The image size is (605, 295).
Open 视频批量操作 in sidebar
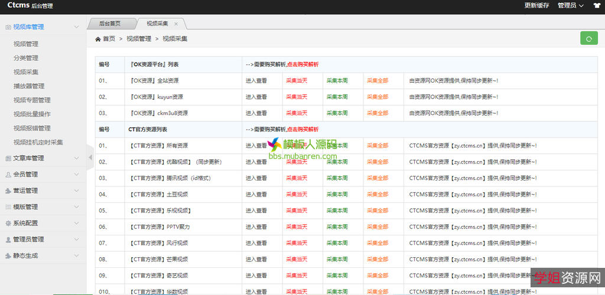[32, 114]
